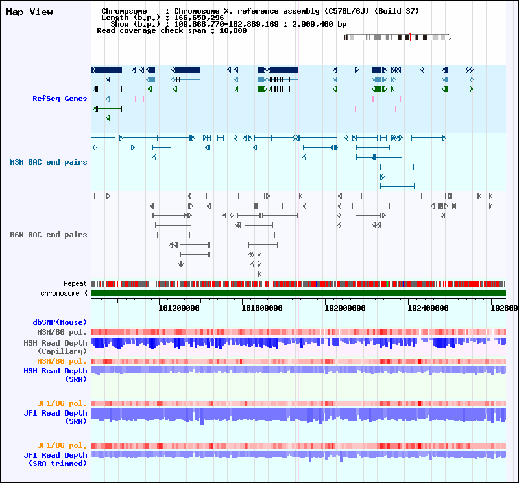Click the 102400000 ruler position label

[x=428, y=308]
